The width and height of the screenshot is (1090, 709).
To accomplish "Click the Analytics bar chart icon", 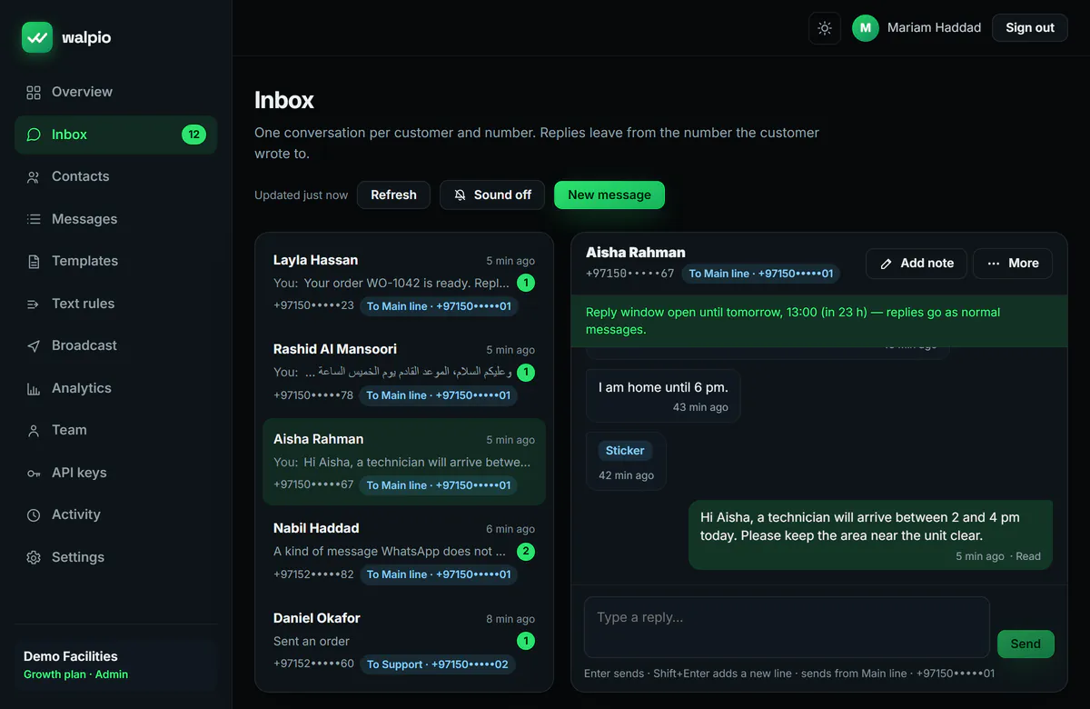I will (x=34, y=388).
